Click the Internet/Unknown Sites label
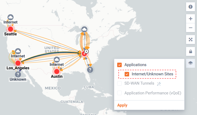Screen dimensions: 197x115 tap(152, 74)
